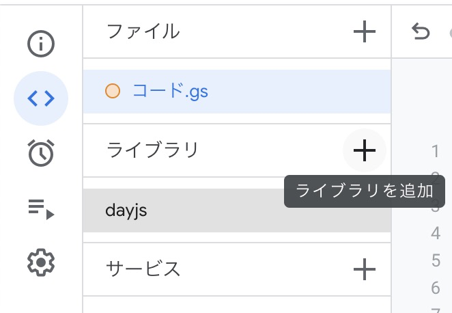Click line number 4 in the gutter
This screenshot has width=452, height=313.
click(x=436, y=233)
